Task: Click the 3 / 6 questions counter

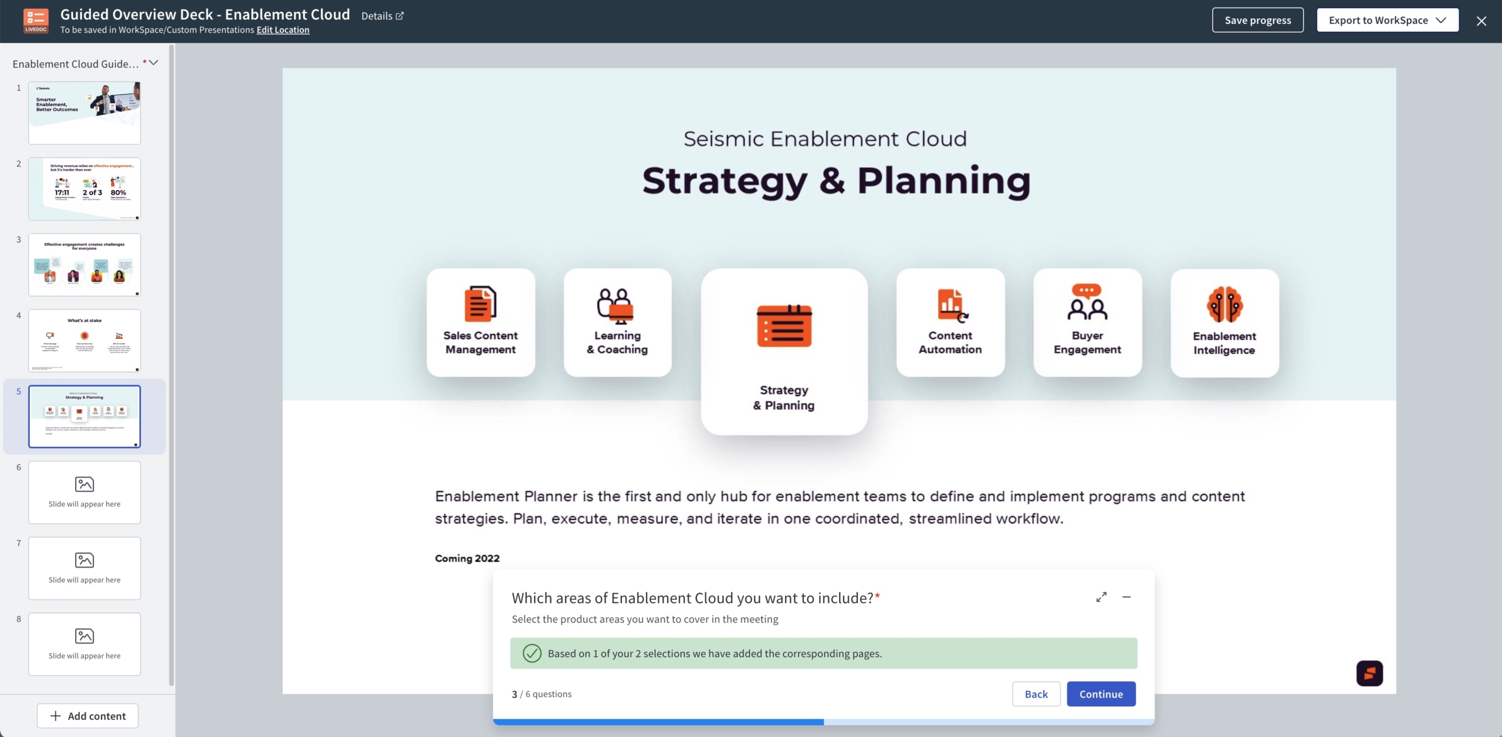Action: 542,694
